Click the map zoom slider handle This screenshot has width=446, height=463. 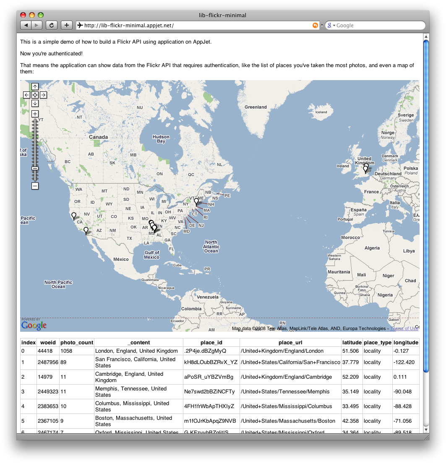click(x=35, y=168)
